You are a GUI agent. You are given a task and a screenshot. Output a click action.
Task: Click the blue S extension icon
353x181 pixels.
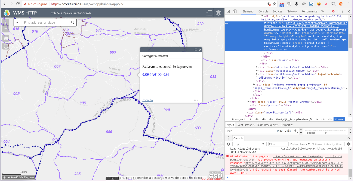(311, 4)
